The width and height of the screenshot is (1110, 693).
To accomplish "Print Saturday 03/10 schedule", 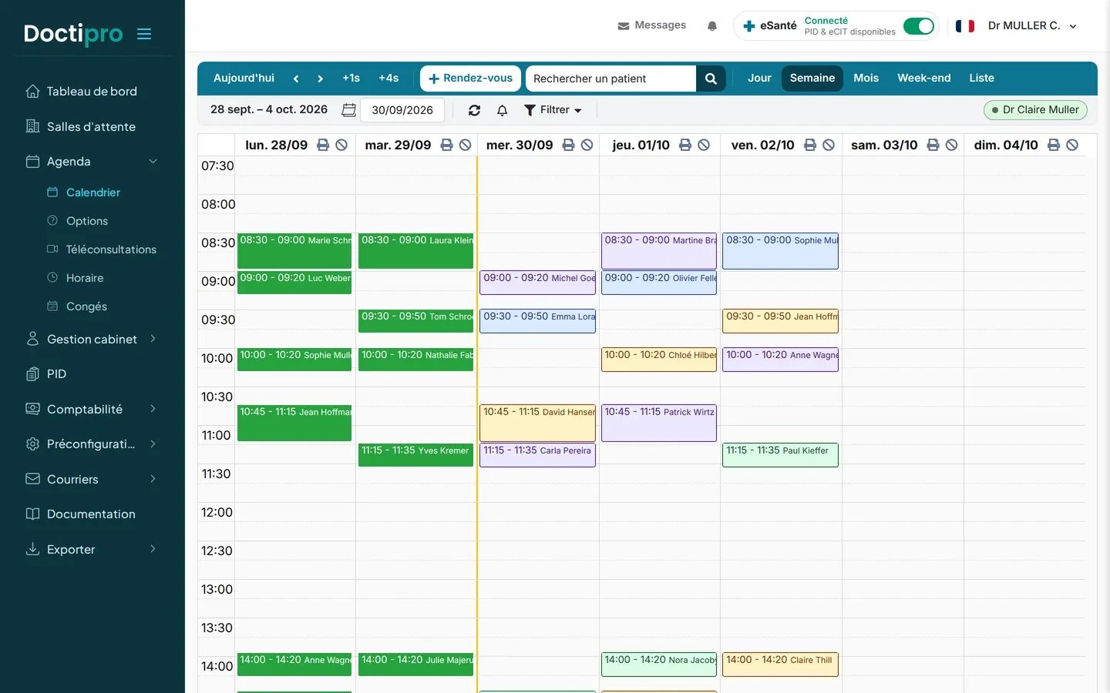I will tap(933, 145).
